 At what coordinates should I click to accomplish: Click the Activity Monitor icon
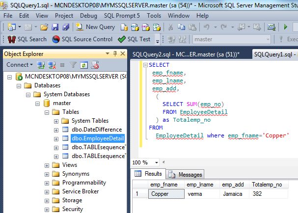click(x=271, y=27)
